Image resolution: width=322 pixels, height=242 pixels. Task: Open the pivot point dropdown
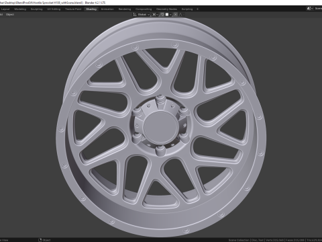tap(155, 15)
